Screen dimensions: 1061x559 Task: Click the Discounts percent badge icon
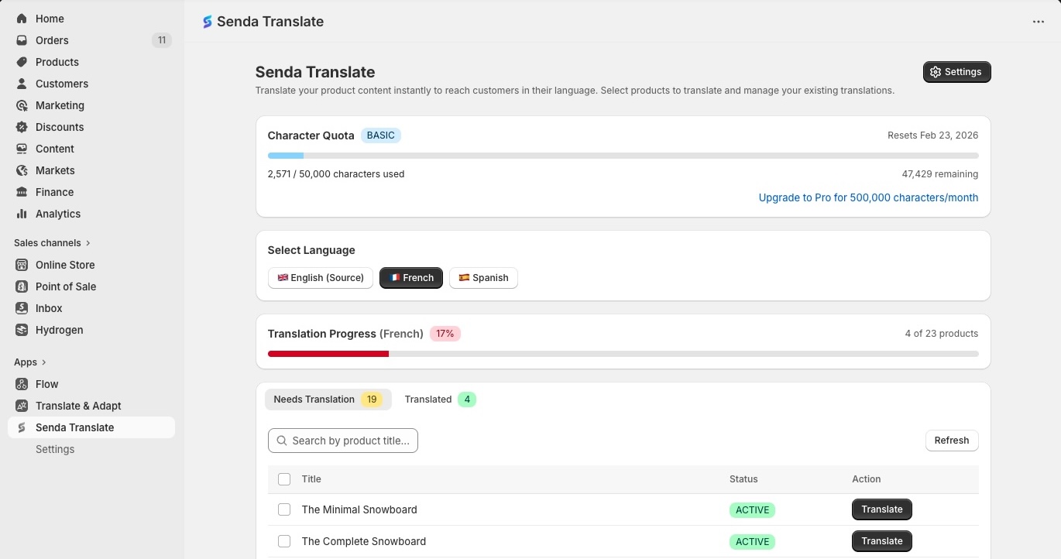pos(22,127)
